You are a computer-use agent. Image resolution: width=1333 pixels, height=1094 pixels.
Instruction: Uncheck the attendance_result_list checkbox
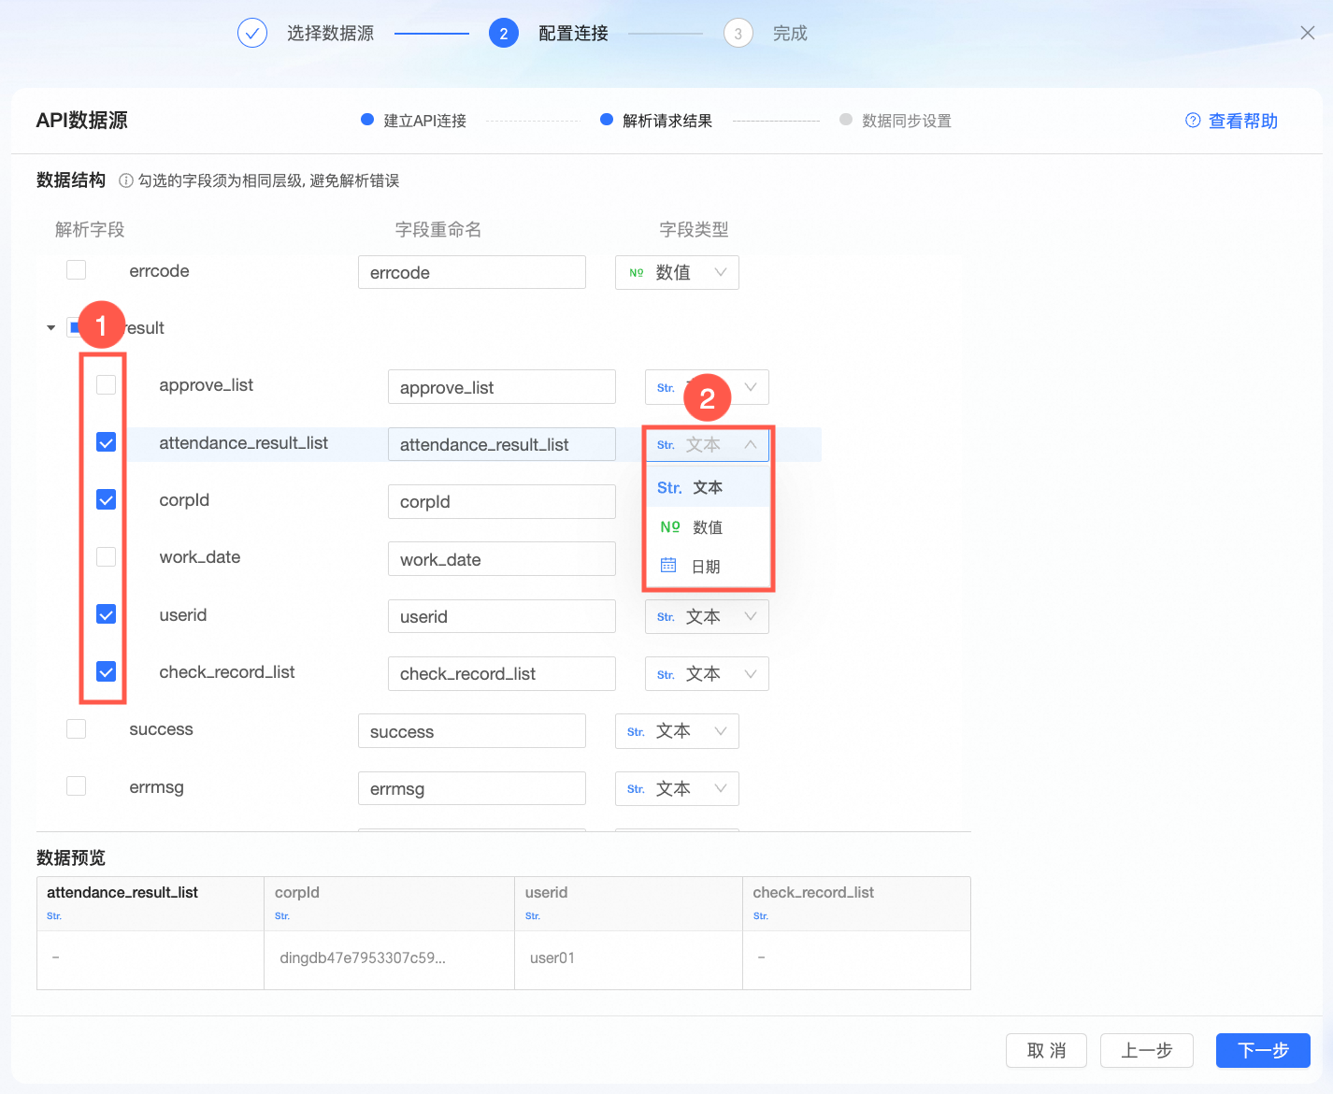point(107,442)
